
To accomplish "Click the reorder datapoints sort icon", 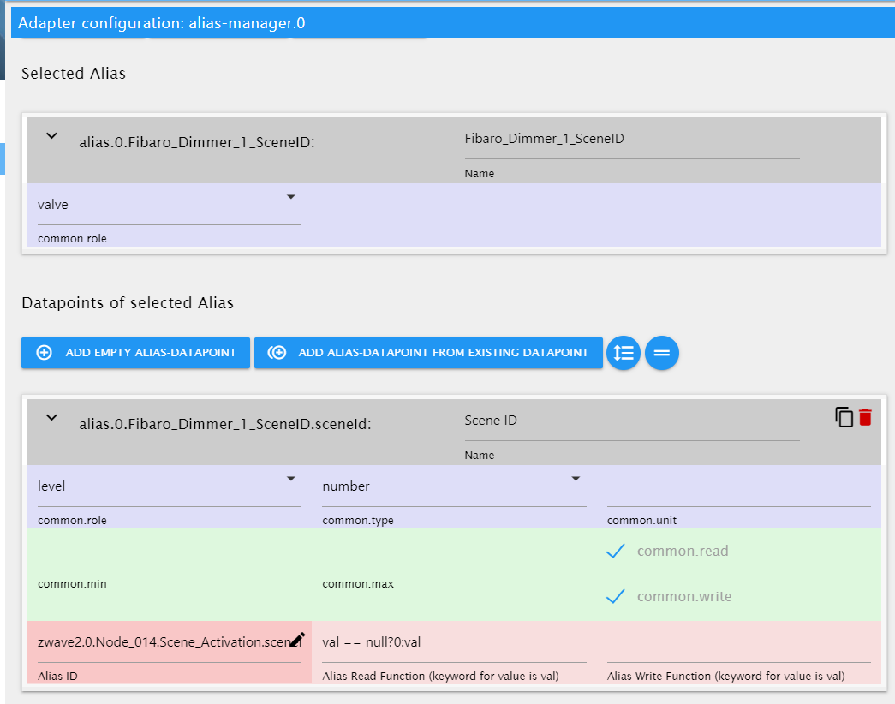I will [623, 353].
